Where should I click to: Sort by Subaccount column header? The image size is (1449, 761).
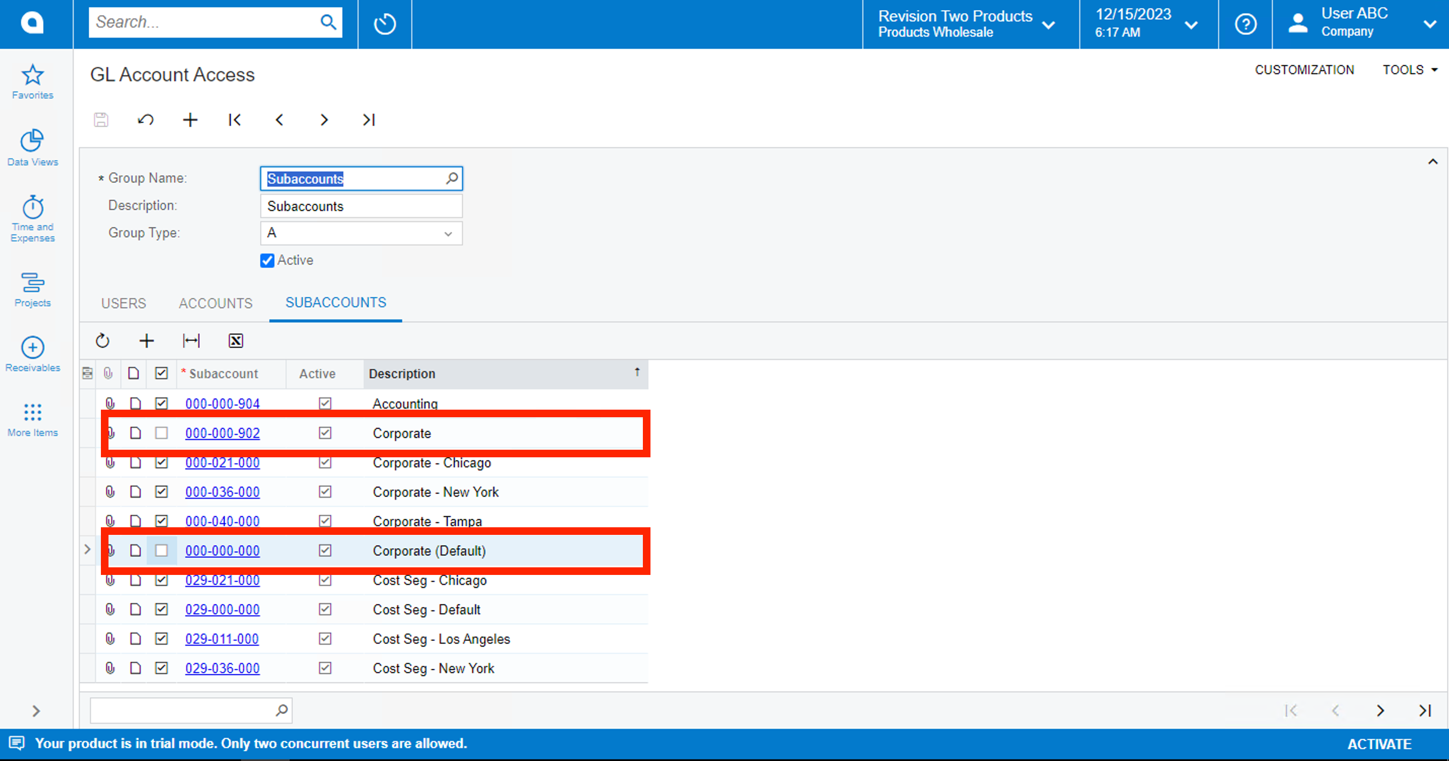231,374
